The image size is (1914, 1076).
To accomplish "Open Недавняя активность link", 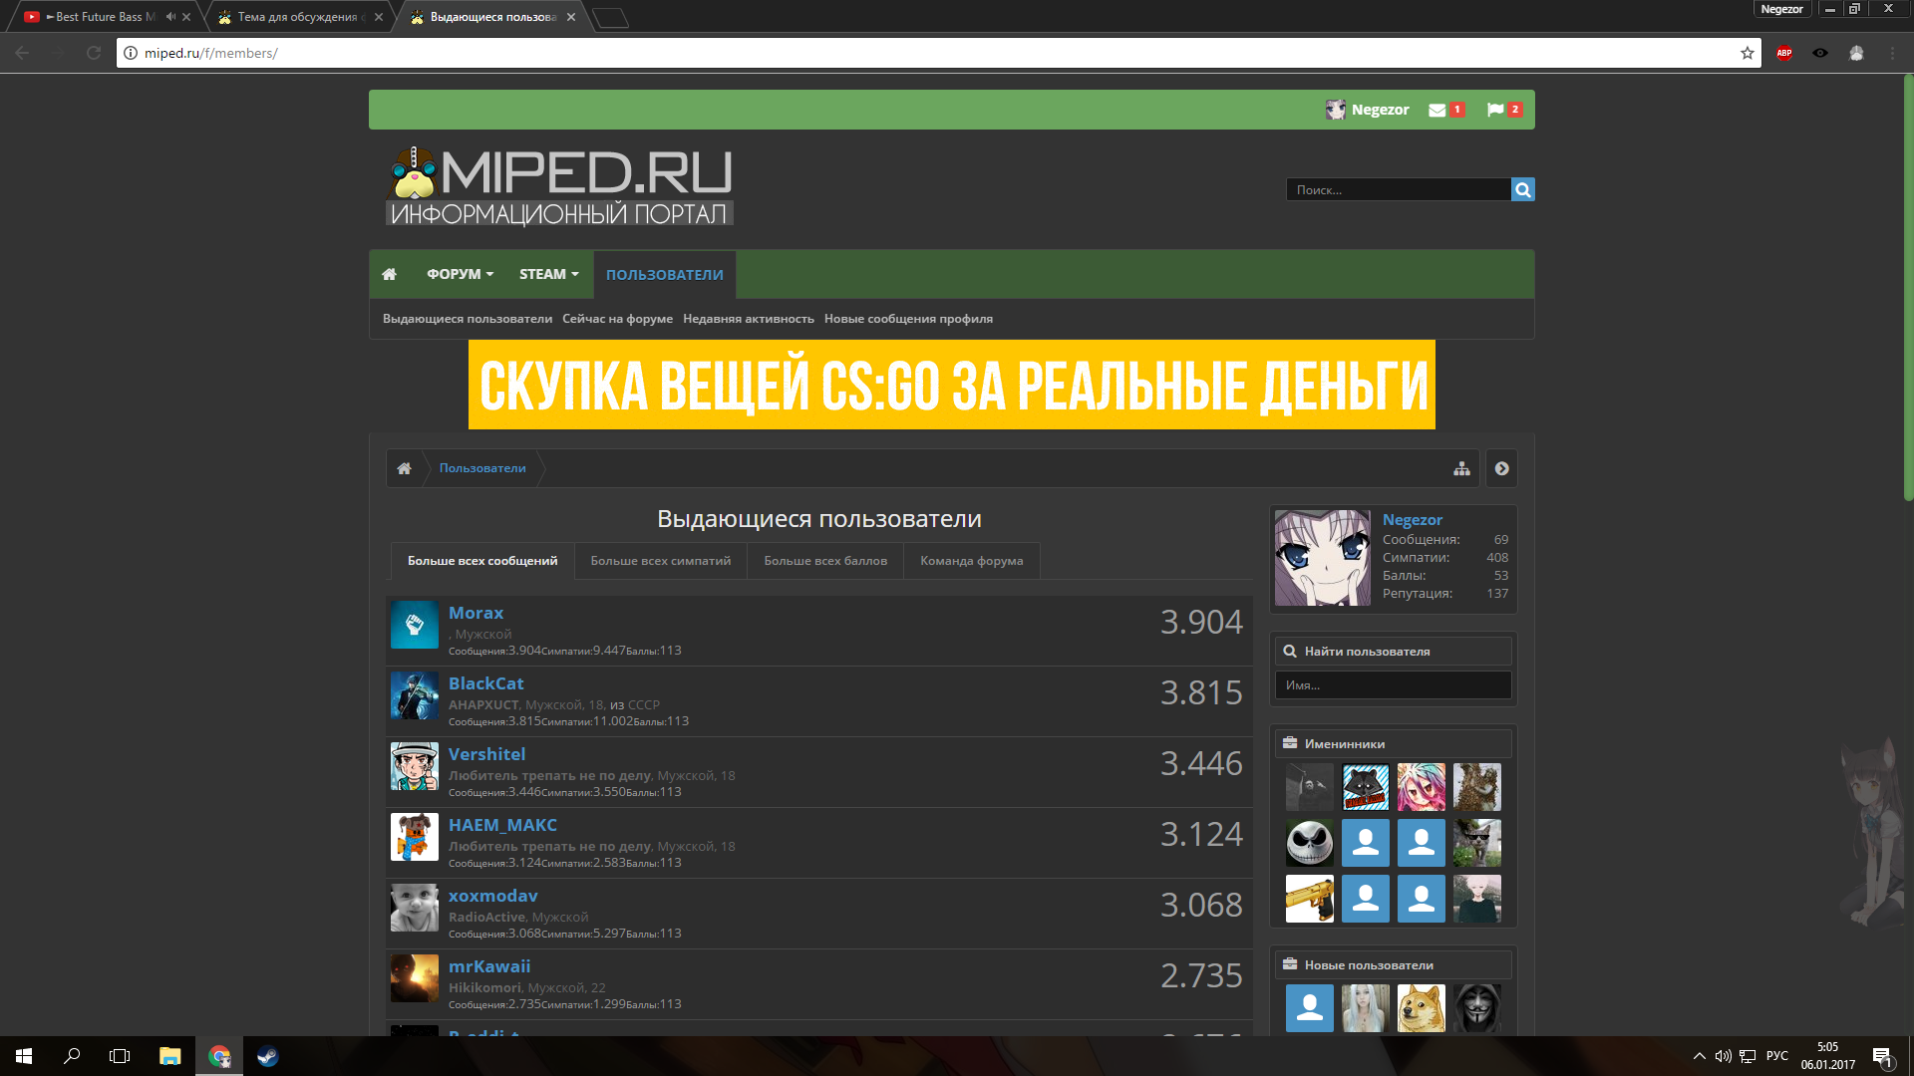I will [749, 319].
